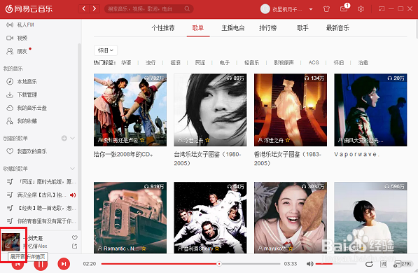
Task: Filter by the ACG hot tag
Action: coord(314,63)
